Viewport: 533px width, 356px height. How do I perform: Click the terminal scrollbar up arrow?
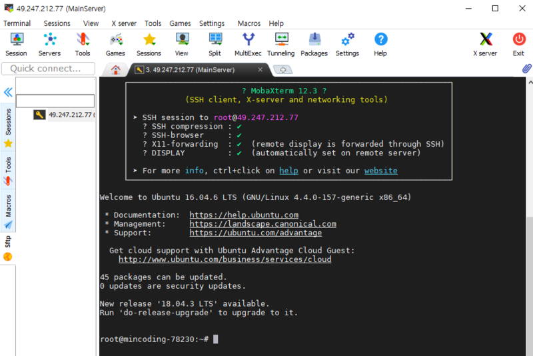[x=530, y=82]
